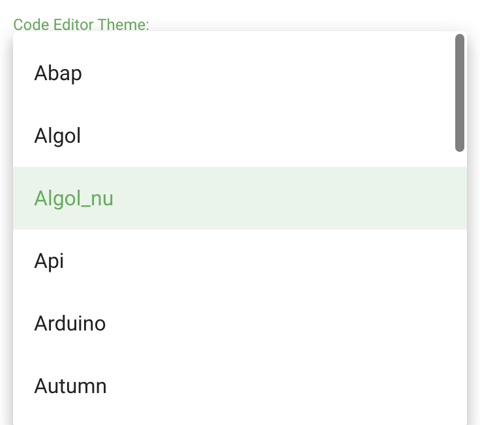The image size is (480, 425).
Task: Click the last fully visible theme, Autumn
Action: pyautogui.click(x=240, y=385)
